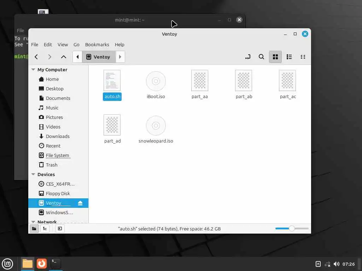Close the mint@mint terminal window
The height and width of the screenshot is (271, 362).
(x=239, y=20)
